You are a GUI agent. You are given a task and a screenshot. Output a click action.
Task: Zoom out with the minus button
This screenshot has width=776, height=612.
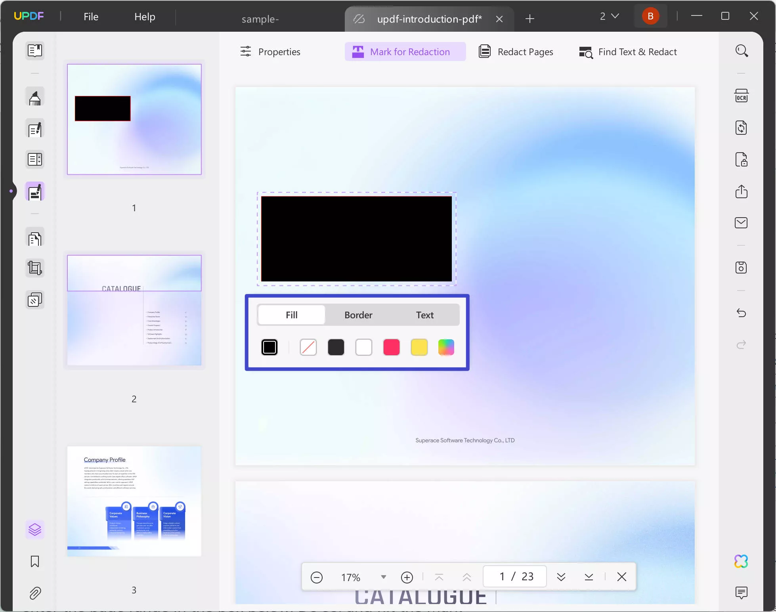[x=317, y=577]
